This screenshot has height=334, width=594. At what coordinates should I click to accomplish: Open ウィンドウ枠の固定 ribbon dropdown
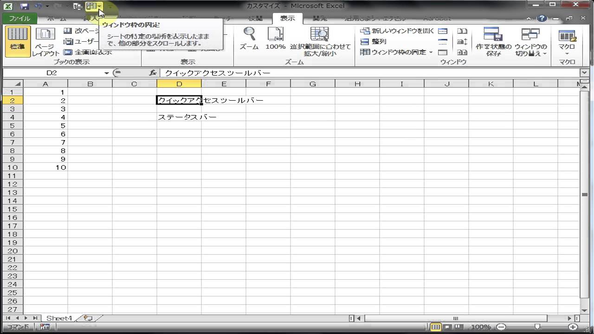pyautogui.click(x=396, y=52)
